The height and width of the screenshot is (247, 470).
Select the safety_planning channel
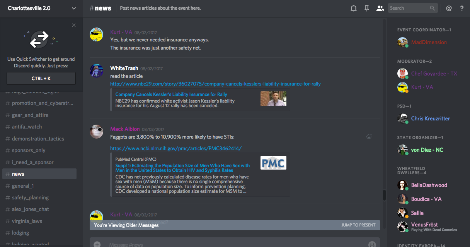(30, 197)
